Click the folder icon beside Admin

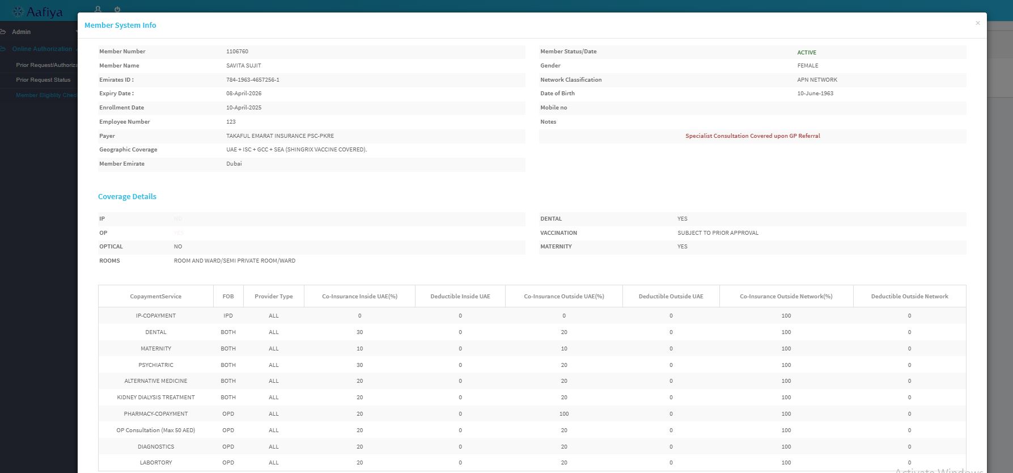pyautogui.click(x=3, y=32)
